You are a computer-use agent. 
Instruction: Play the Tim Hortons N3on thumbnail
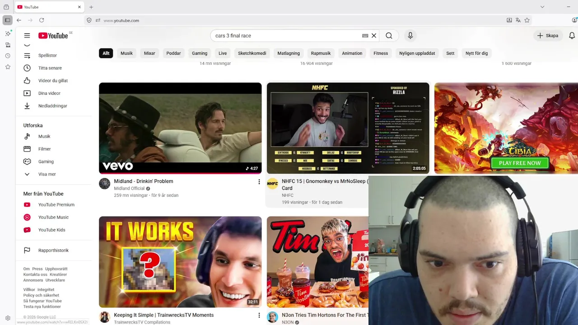pos(317,262)
